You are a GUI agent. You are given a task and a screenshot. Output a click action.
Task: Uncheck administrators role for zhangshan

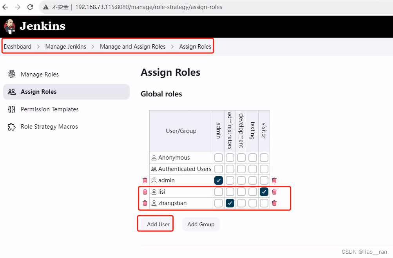tap(230, 203)
